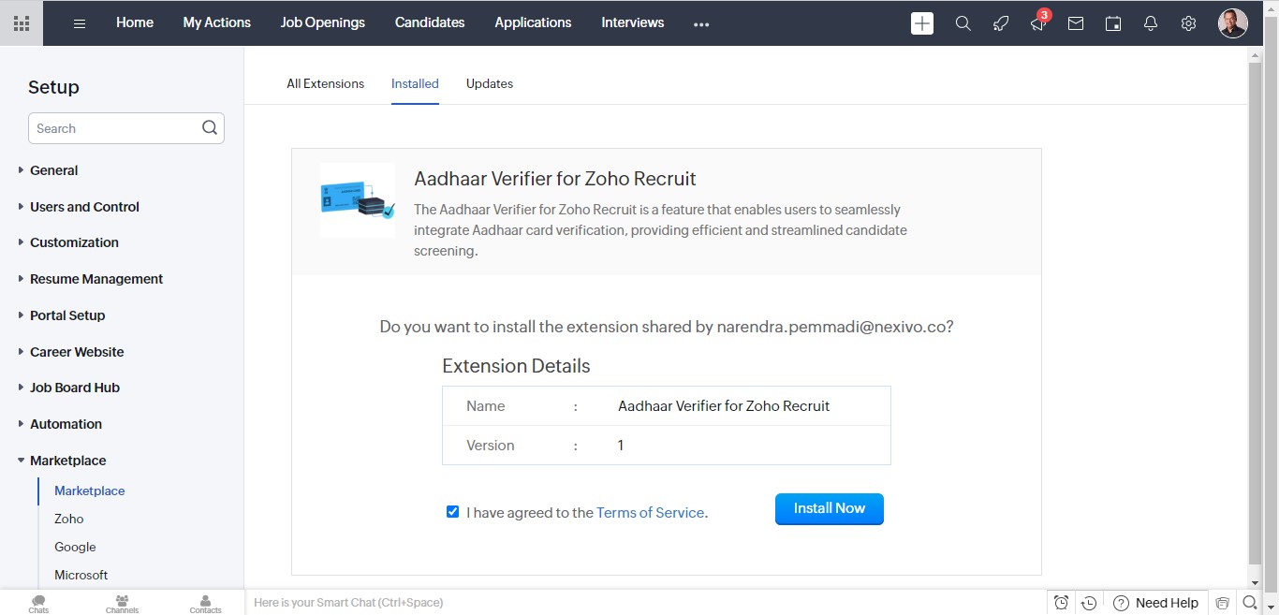Open Job Openings module
1279x615 pixels.
(x=323, y=22)
